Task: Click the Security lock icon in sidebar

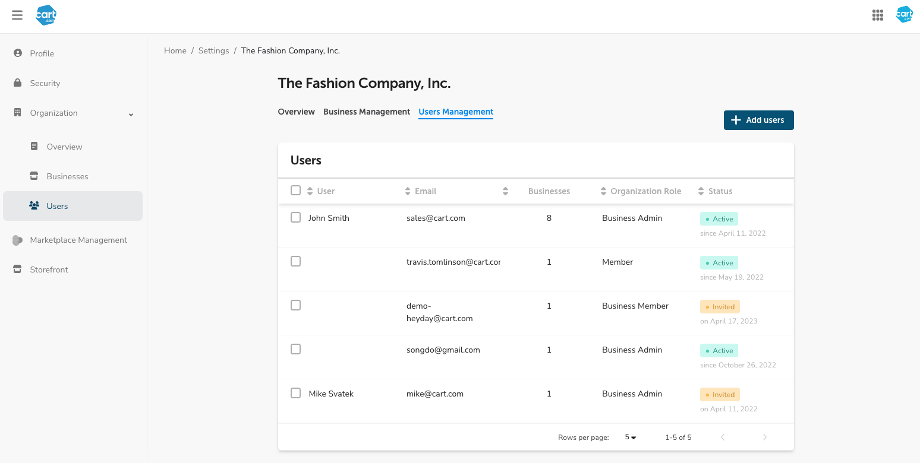Action: point(18,83)
